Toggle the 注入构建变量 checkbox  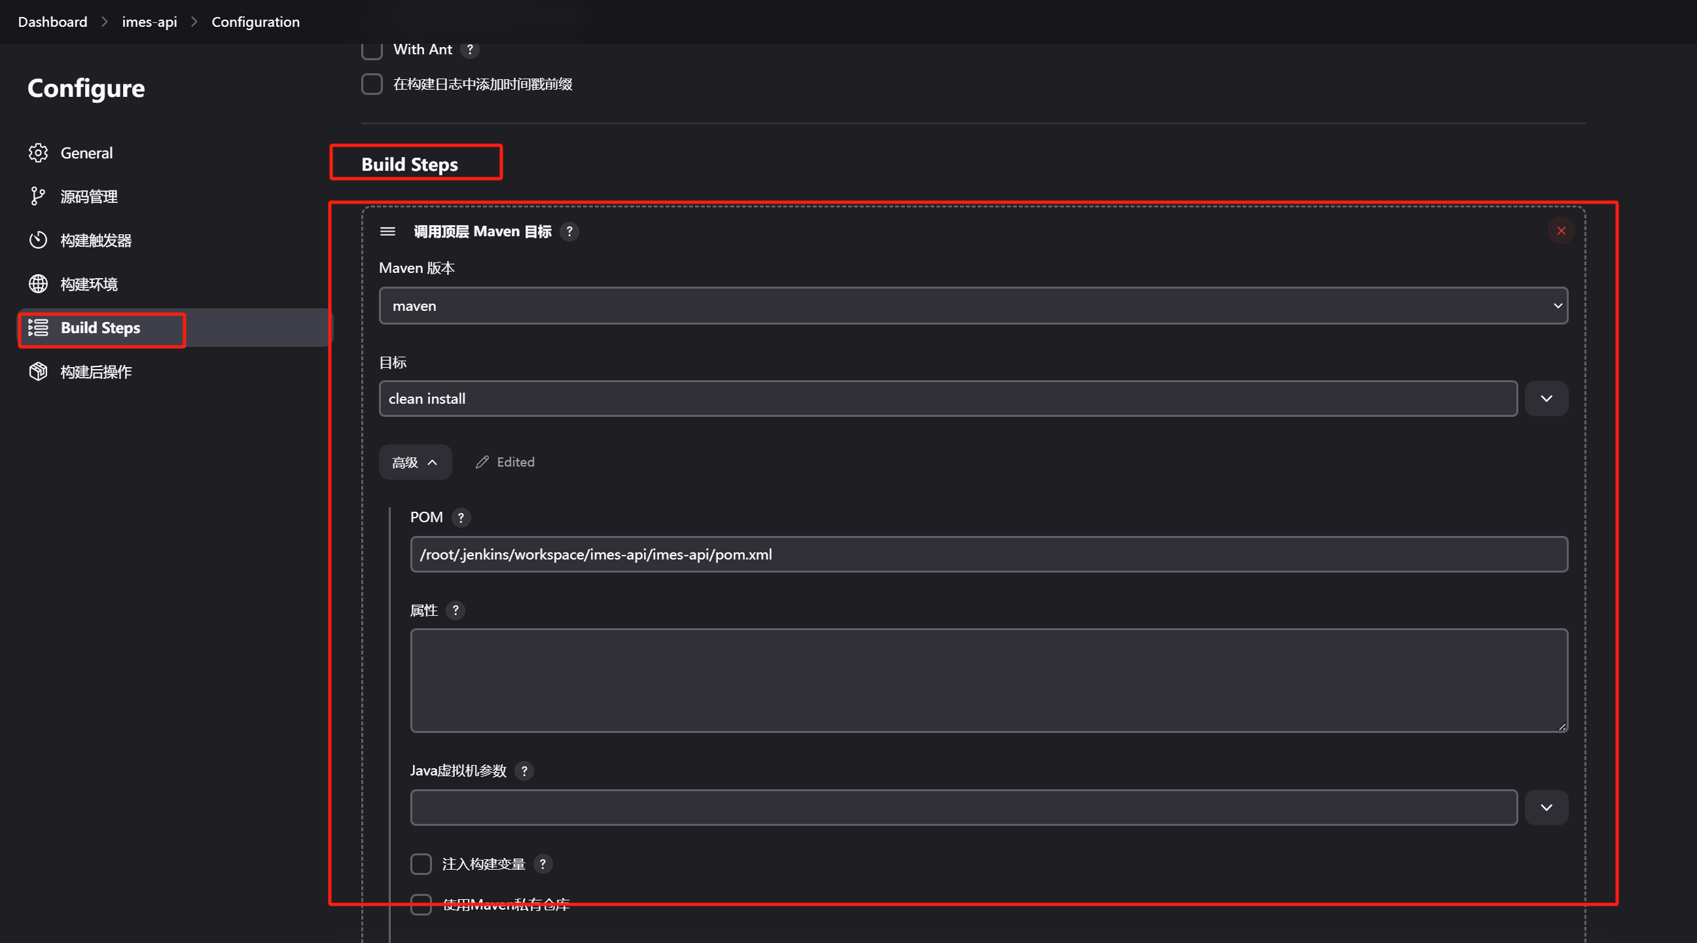click(421, 863)
